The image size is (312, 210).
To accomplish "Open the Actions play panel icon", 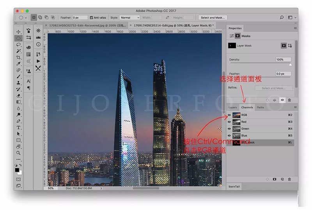I will pos(38,61).
